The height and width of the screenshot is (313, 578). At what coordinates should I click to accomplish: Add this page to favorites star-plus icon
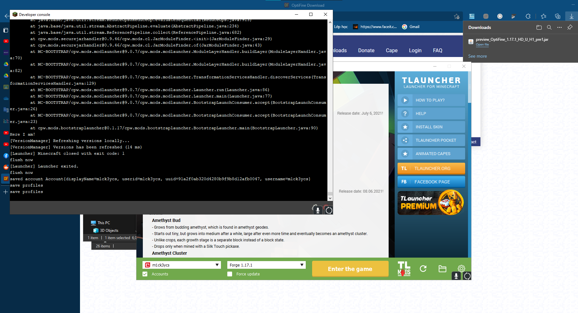click(457, 16)
